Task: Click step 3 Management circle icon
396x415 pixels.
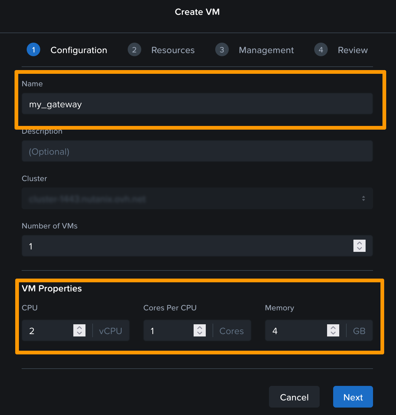Action: (222, 50)
